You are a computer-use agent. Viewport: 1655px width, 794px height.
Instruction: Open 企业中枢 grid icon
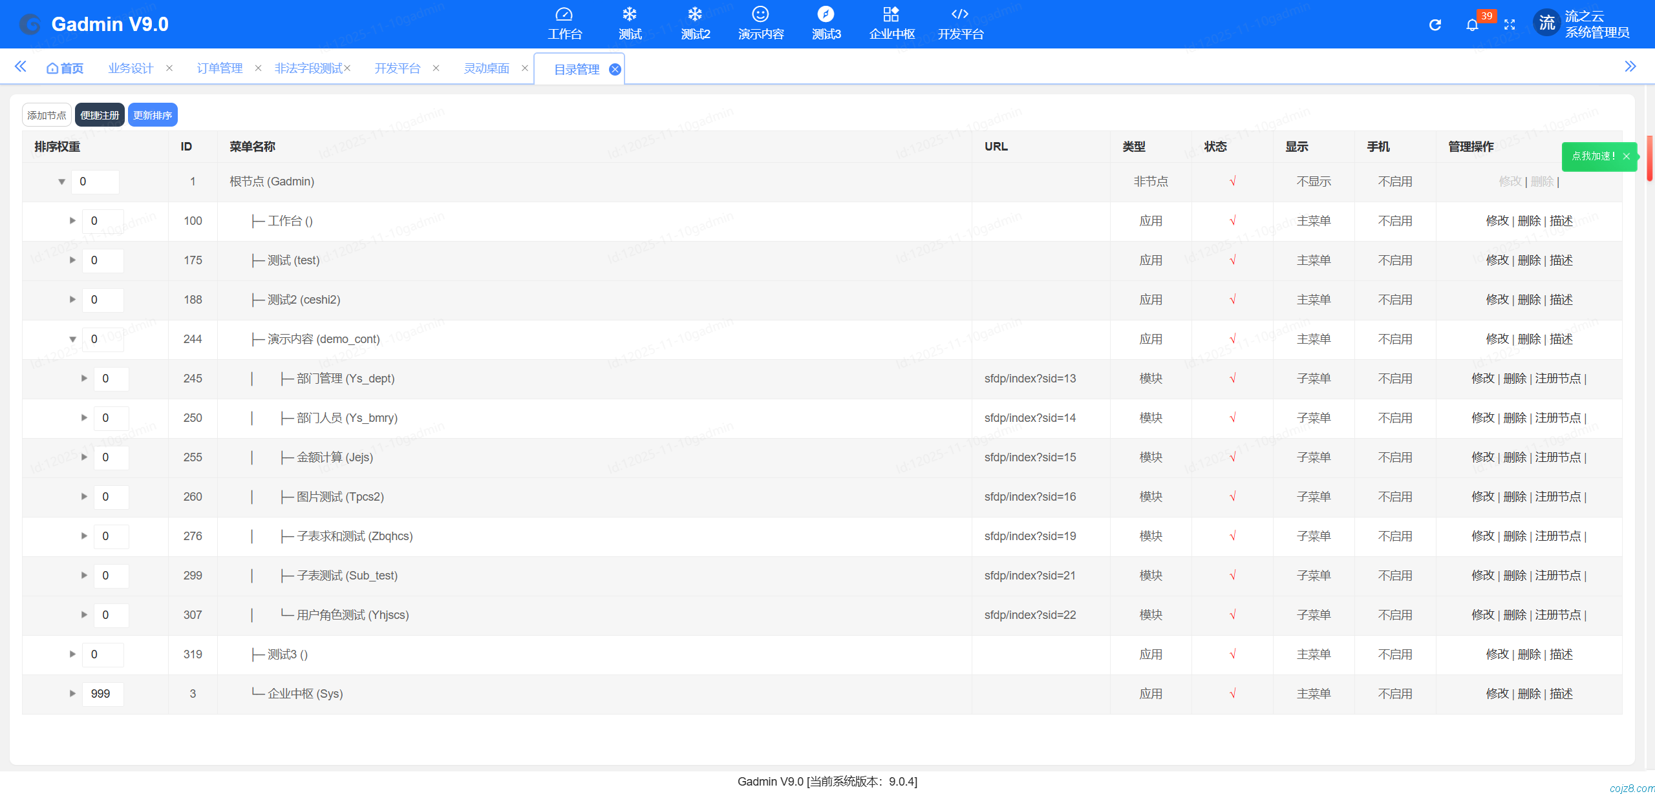(x=891, y=14)
